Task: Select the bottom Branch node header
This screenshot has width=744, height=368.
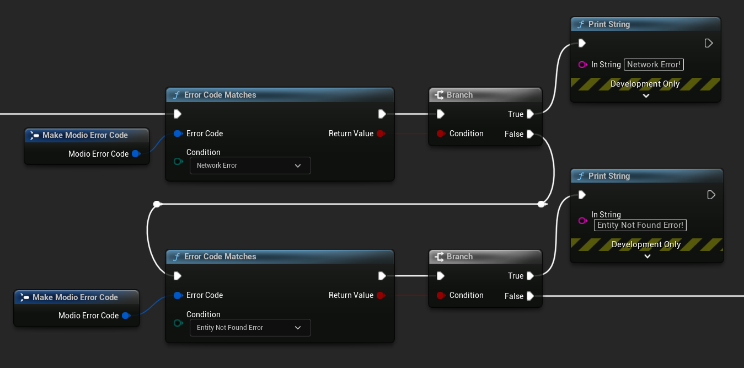Action: (x=485, y=257)
